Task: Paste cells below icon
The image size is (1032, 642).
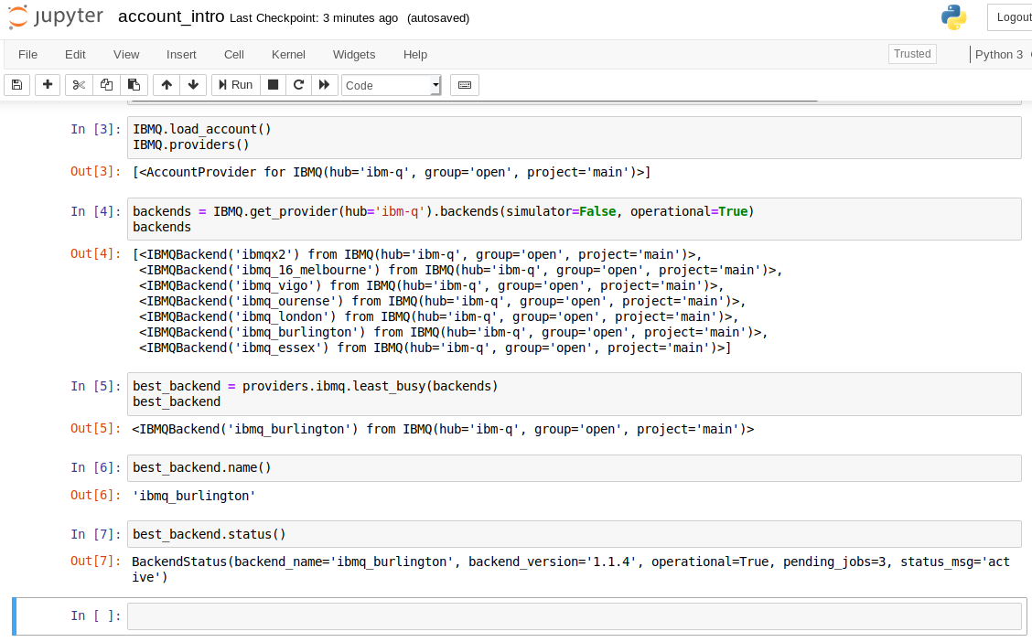Action: [134, 85]
